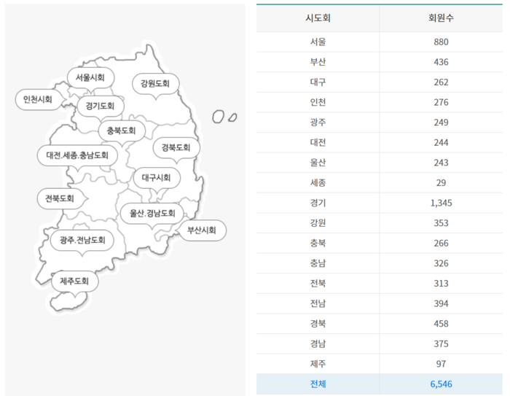Click the 266 member count
Image resolution: width=510 pixels, height=396 pixels.
[x=441, y=244]
